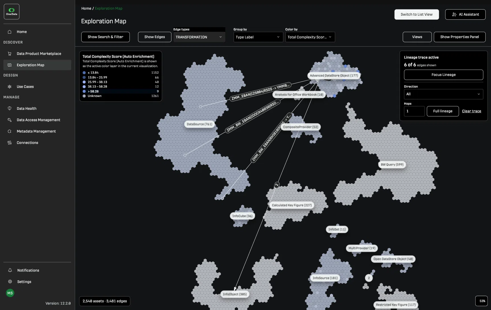Screen dimensions: 491x310
Task: Click the DataSource (761) cluster label
Action: (200, 124)
